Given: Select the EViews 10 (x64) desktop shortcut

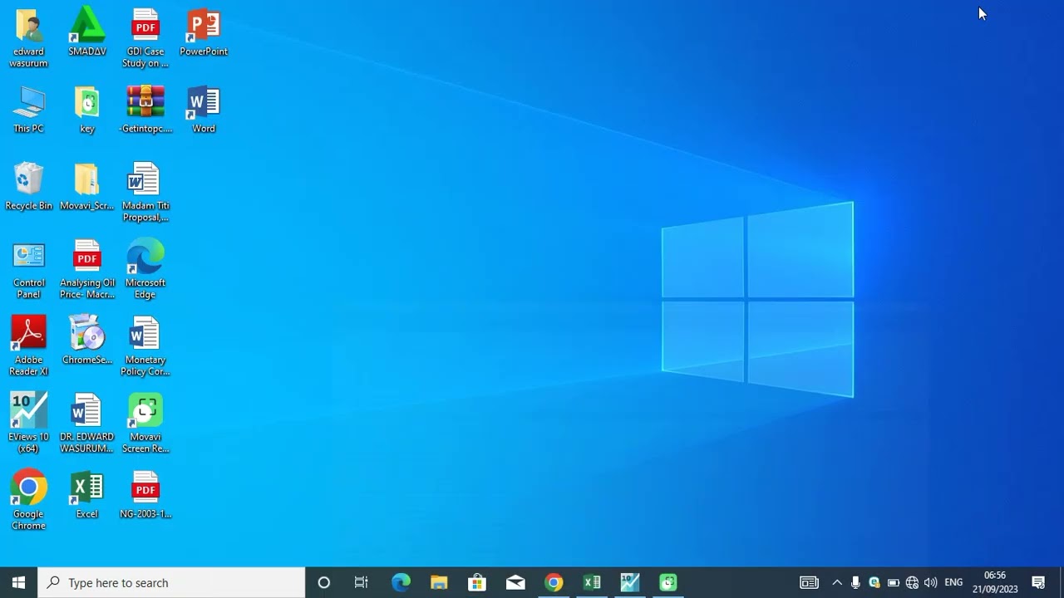Looking at the screenshot, I should coord(29,424).
